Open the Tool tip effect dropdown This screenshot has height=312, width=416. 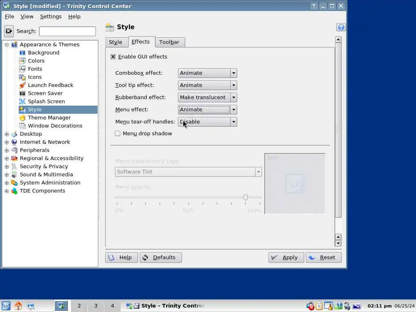pyautogui.click(x=208, y=85)
